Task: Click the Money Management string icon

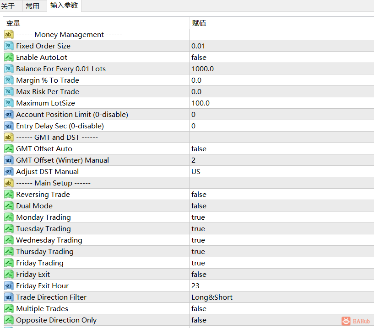Action: (9, 35)
